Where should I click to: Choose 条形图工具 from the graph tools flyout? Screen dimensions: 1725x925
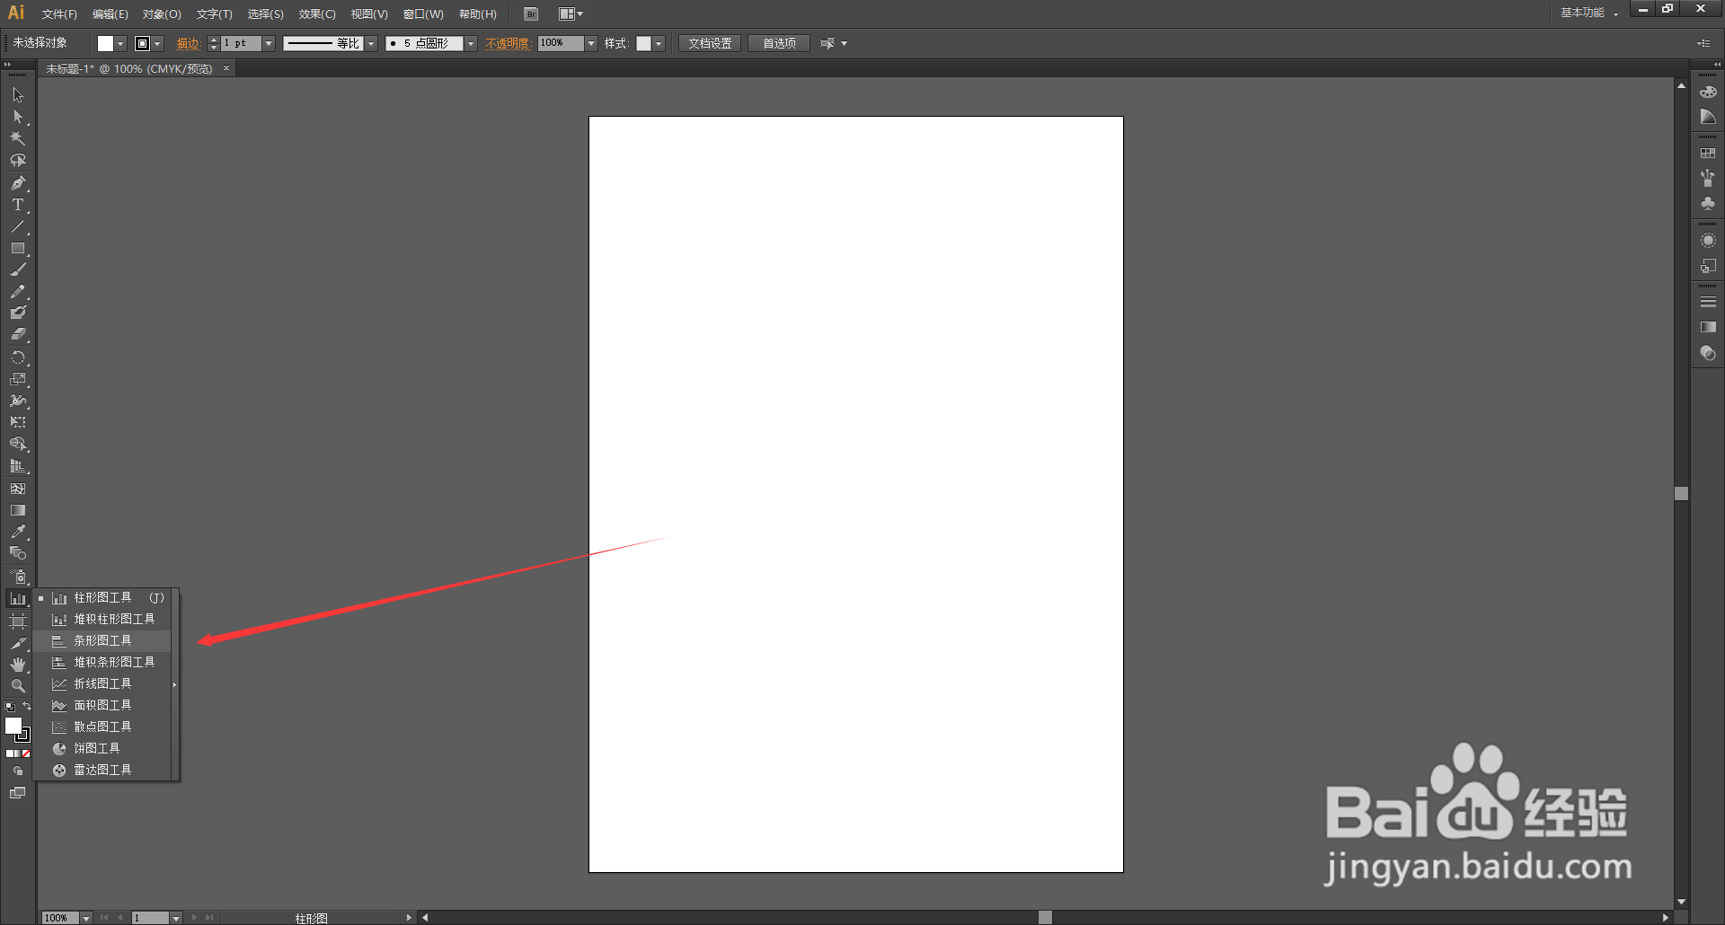coord(103,639)
